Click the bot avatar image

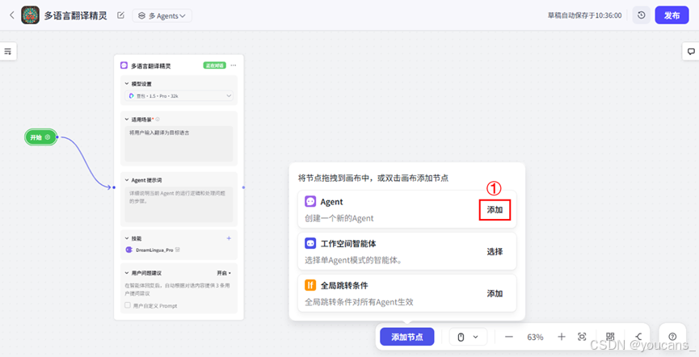(31, 15)
